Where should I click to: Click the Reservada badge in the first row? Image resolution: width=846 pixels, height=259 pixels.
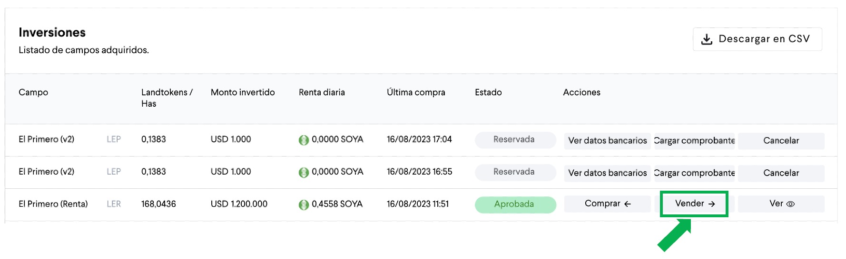point(515,140)
